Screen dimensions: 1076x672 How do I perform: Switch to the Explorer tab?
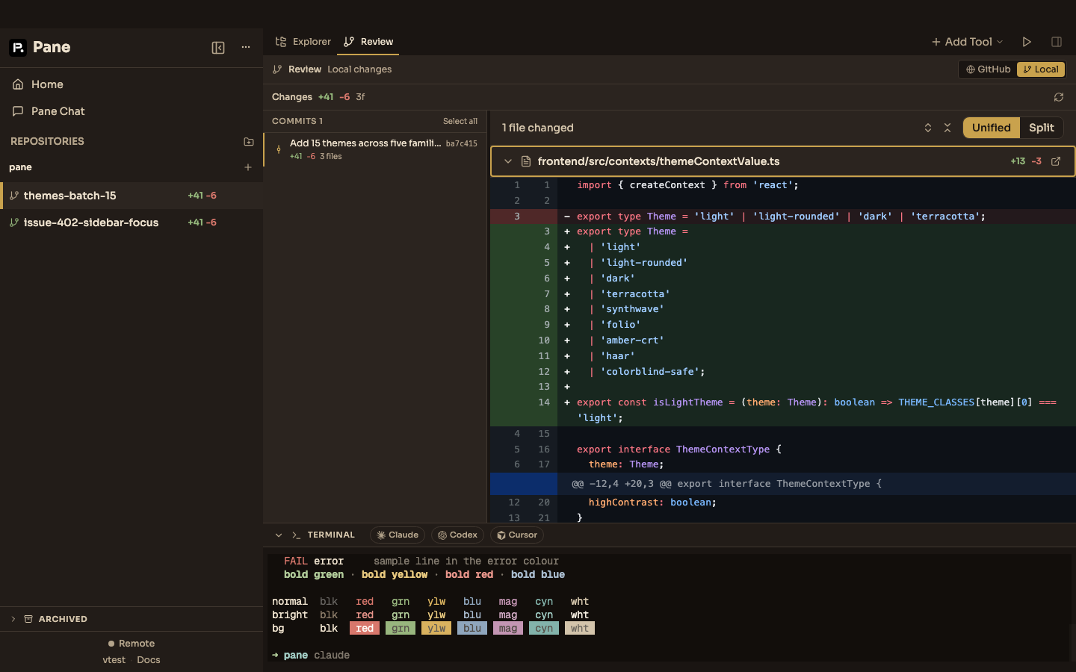(303, 42)
